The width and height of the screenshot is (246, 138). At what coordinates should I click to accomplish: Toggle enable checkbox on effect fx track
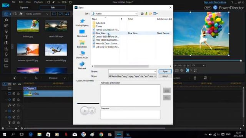click(14, 105)
